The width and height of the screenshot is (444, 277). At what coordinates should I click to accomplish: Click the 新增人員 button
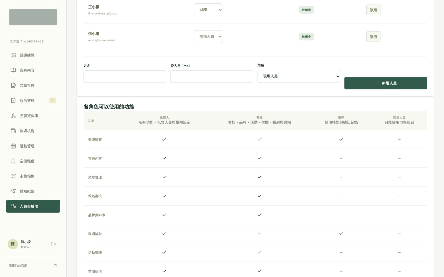tap(385, 83)
